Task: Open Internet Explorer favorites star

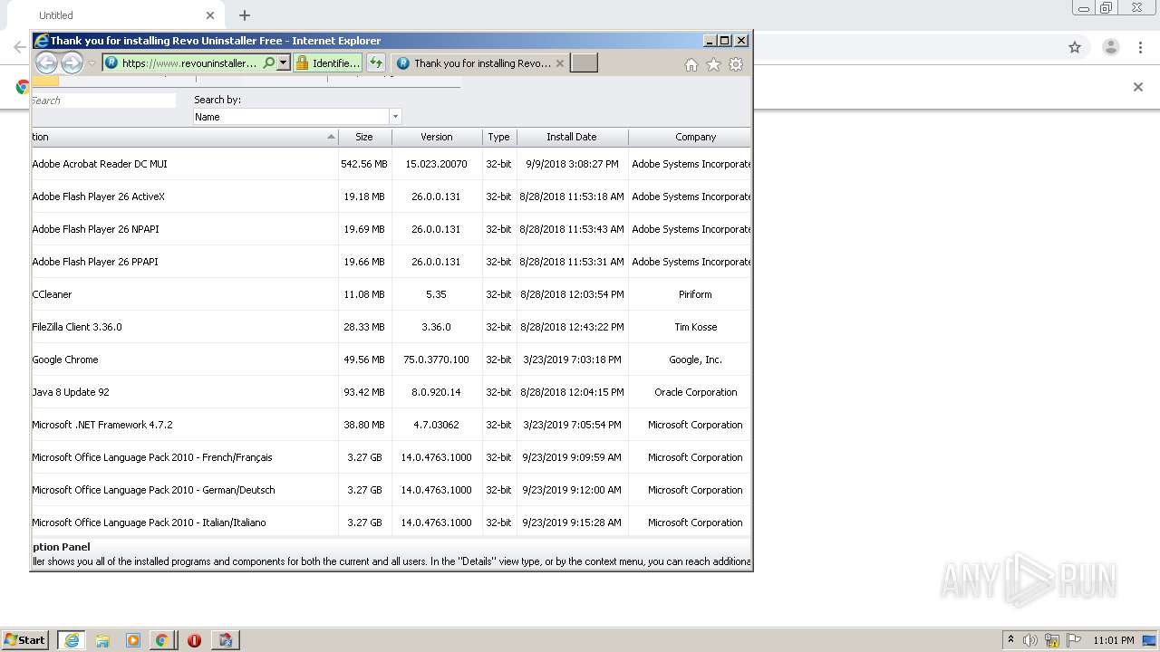Action: [x=713, y=64]
